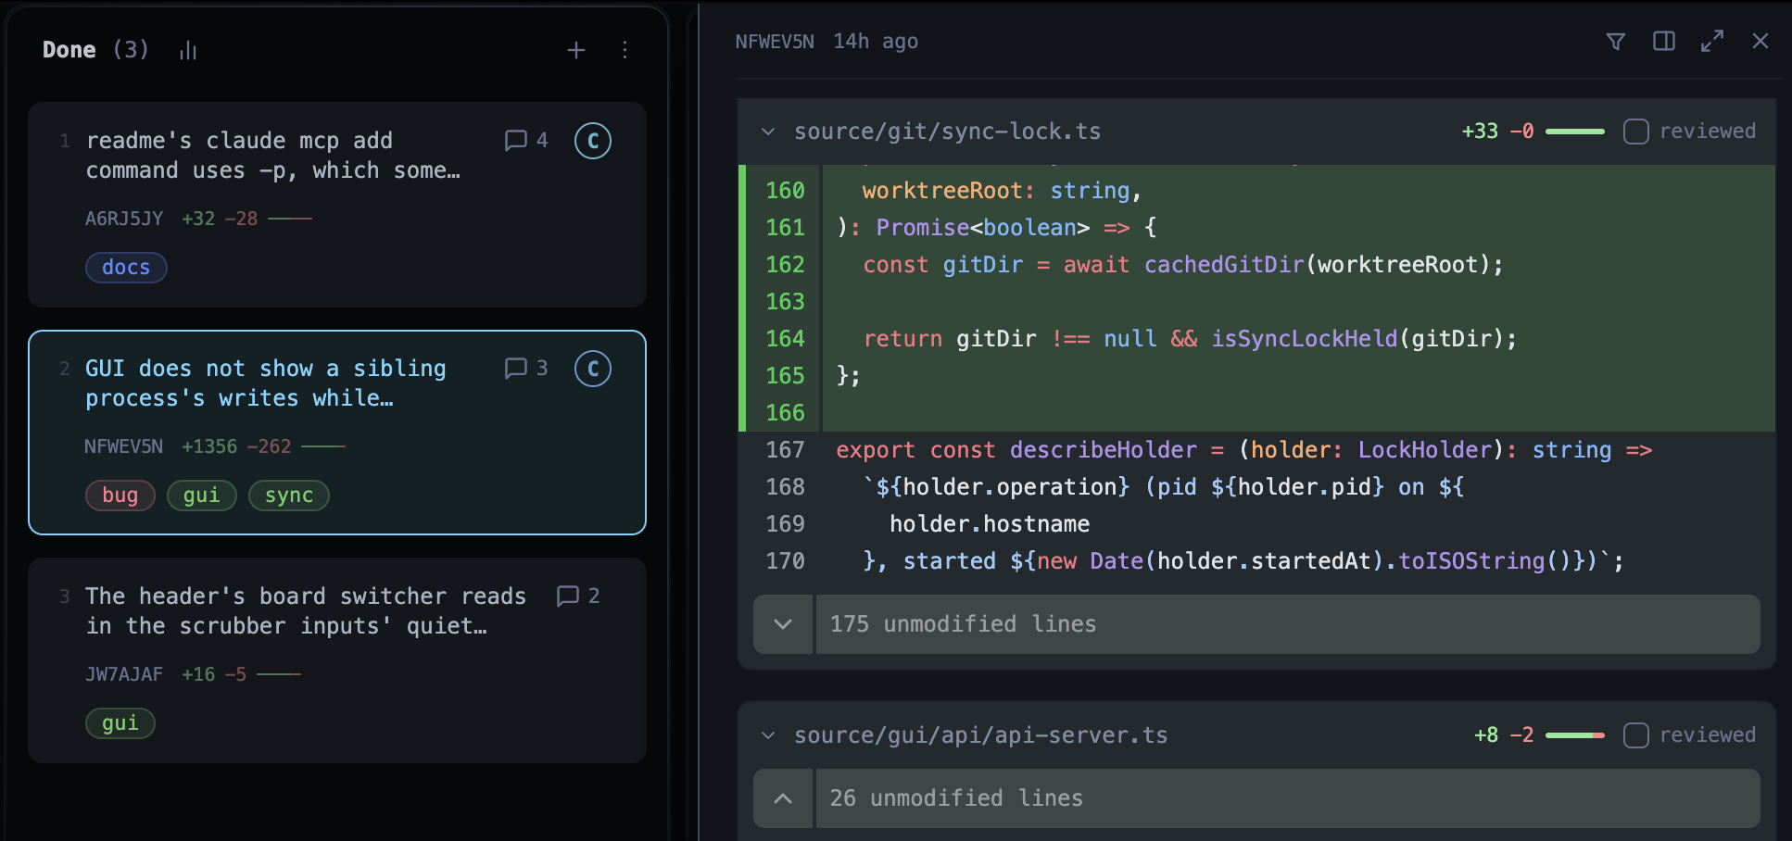Click the +33 -0 change bar for sync-lock.ts

point(1575,132)
